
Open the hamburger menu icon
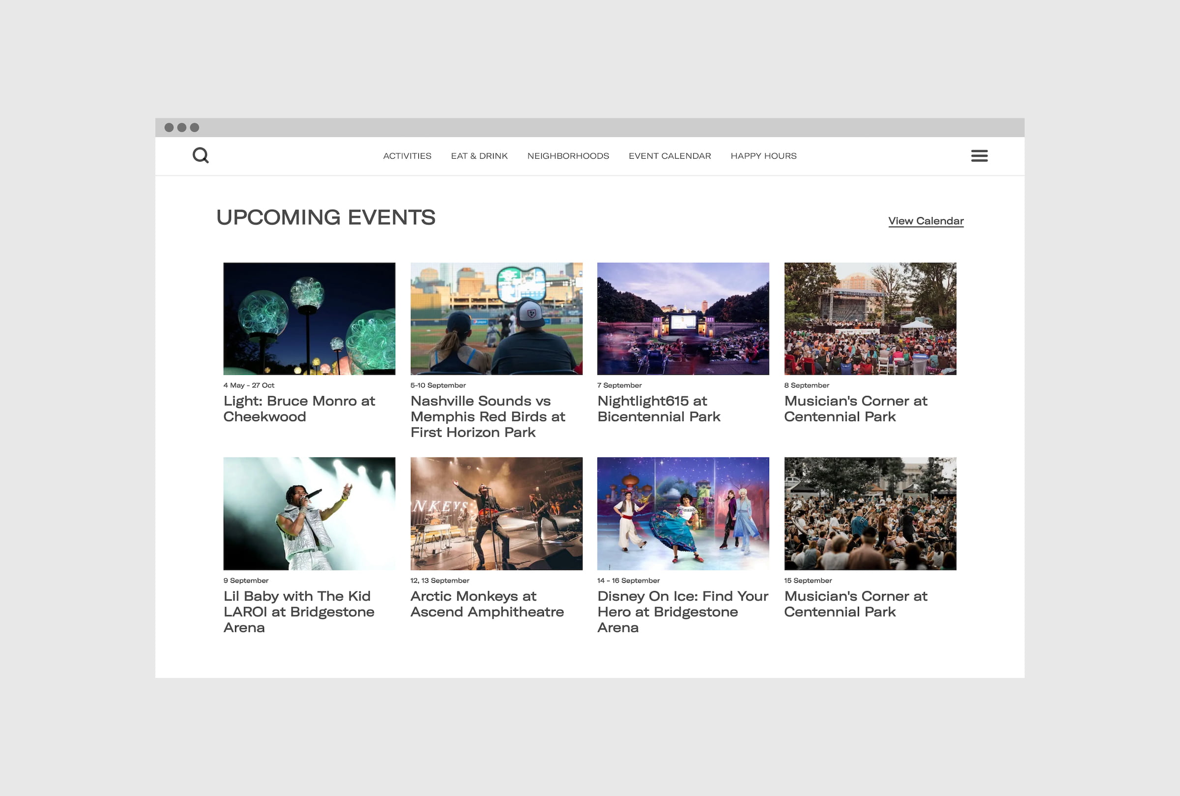(x=979, y=156)
